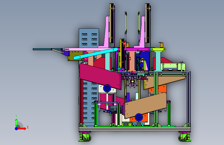Select the yellow-green link bar at top right

click(158, 49)
